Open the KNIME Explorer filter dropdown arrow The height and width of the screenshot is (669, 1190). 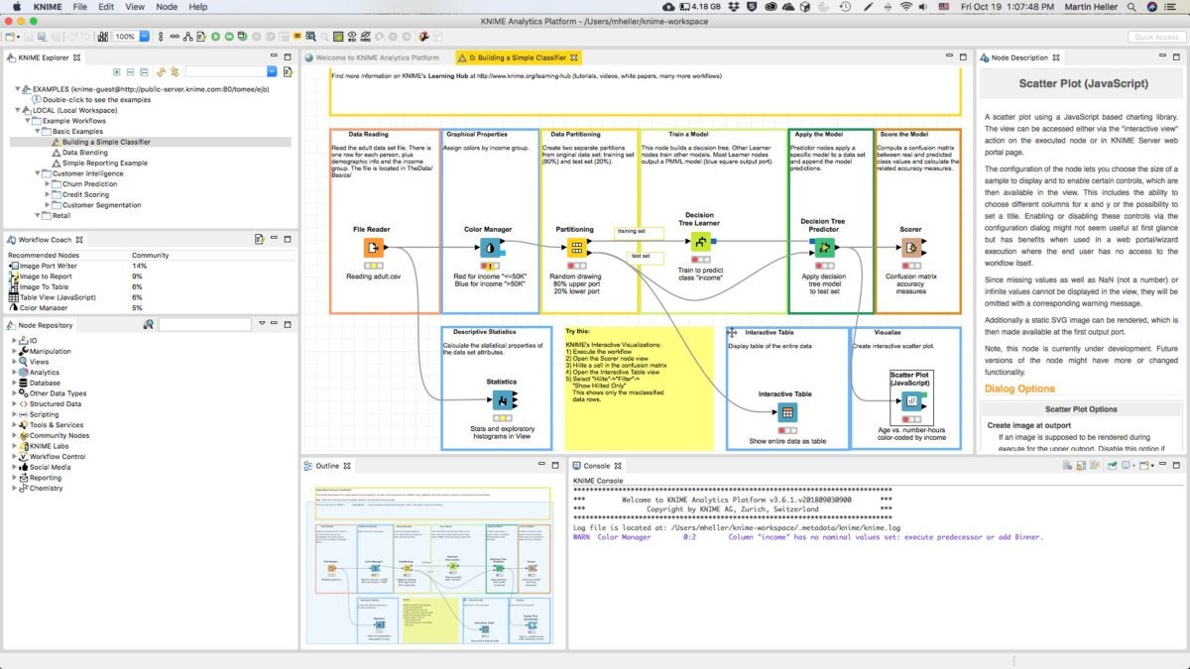coord(272,71)
